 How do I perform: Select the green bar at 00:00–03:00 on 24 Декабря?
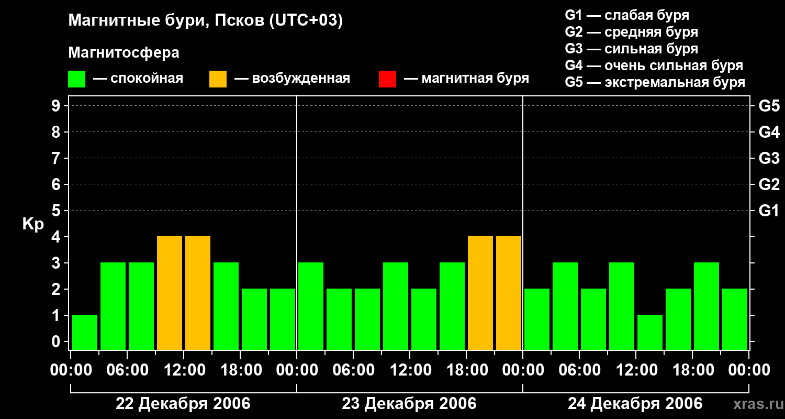pyautogui.click(x=537, y=319)
